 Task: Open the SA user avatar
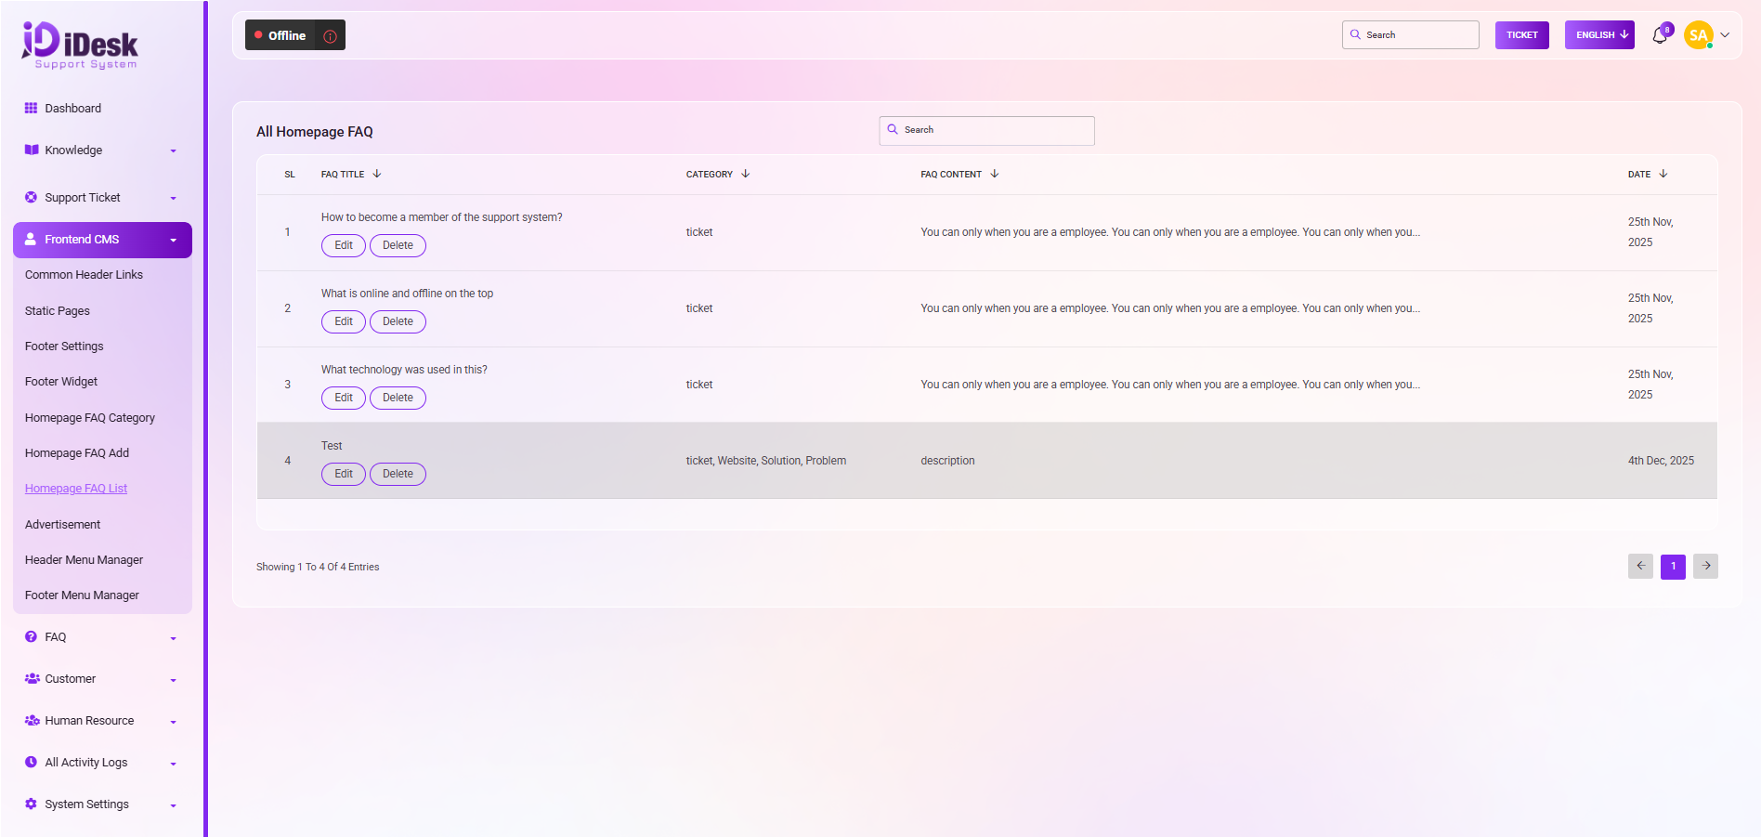[x=1698, y=35]
